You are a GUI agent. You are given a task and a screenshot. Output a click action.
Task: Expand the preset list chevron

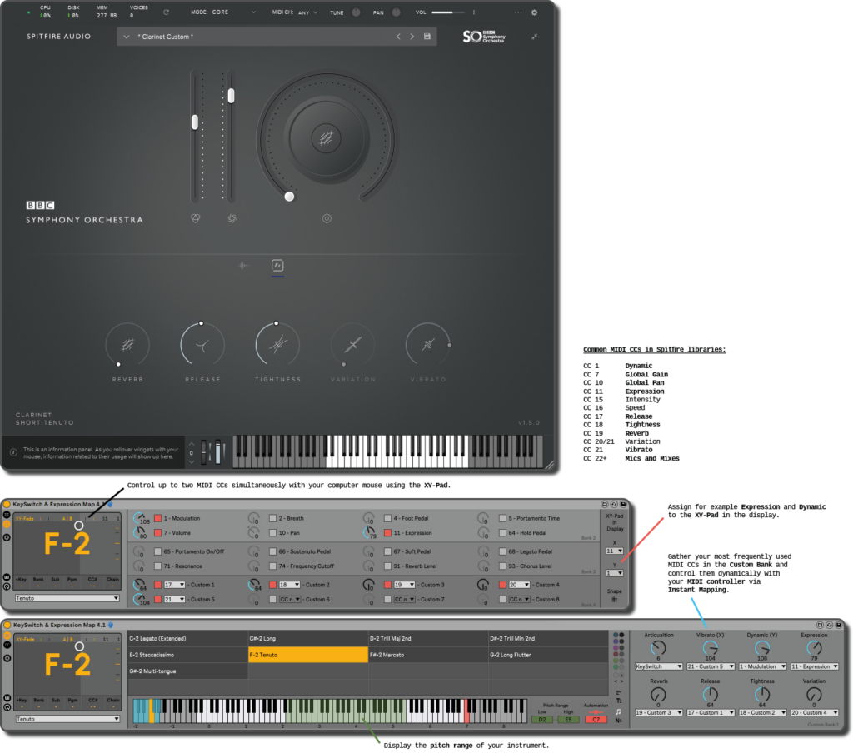click(x=127, y=37)
